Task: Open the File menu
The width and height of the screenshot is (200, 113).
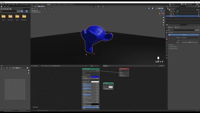Action: click(x=3, y=4)
